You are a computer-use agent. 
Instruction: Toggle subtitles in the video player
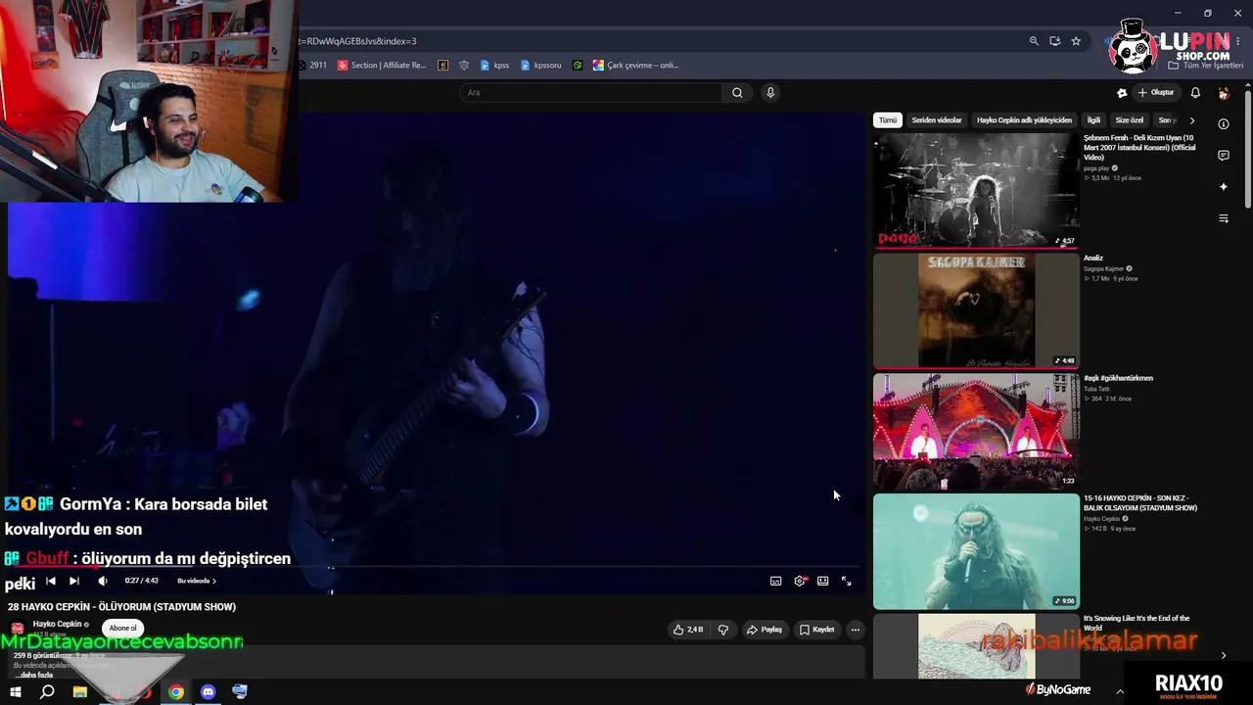pyautogui.click(x=775, y=581)
